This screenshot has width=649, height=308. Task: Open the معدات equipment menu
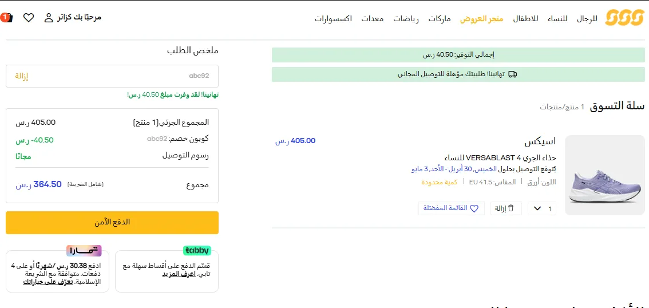click(373, 19)
